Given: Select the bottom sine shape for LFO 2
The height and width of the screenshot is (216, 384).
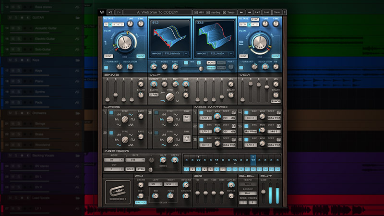Looking at the screenshot, I should pos(119,145).
